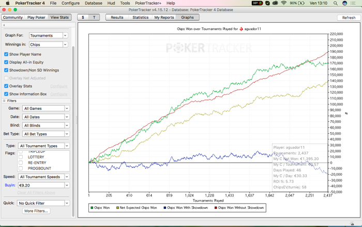Open the tournament Speed dropdown
The image size is (362, 227).
(x=43, y=177)
